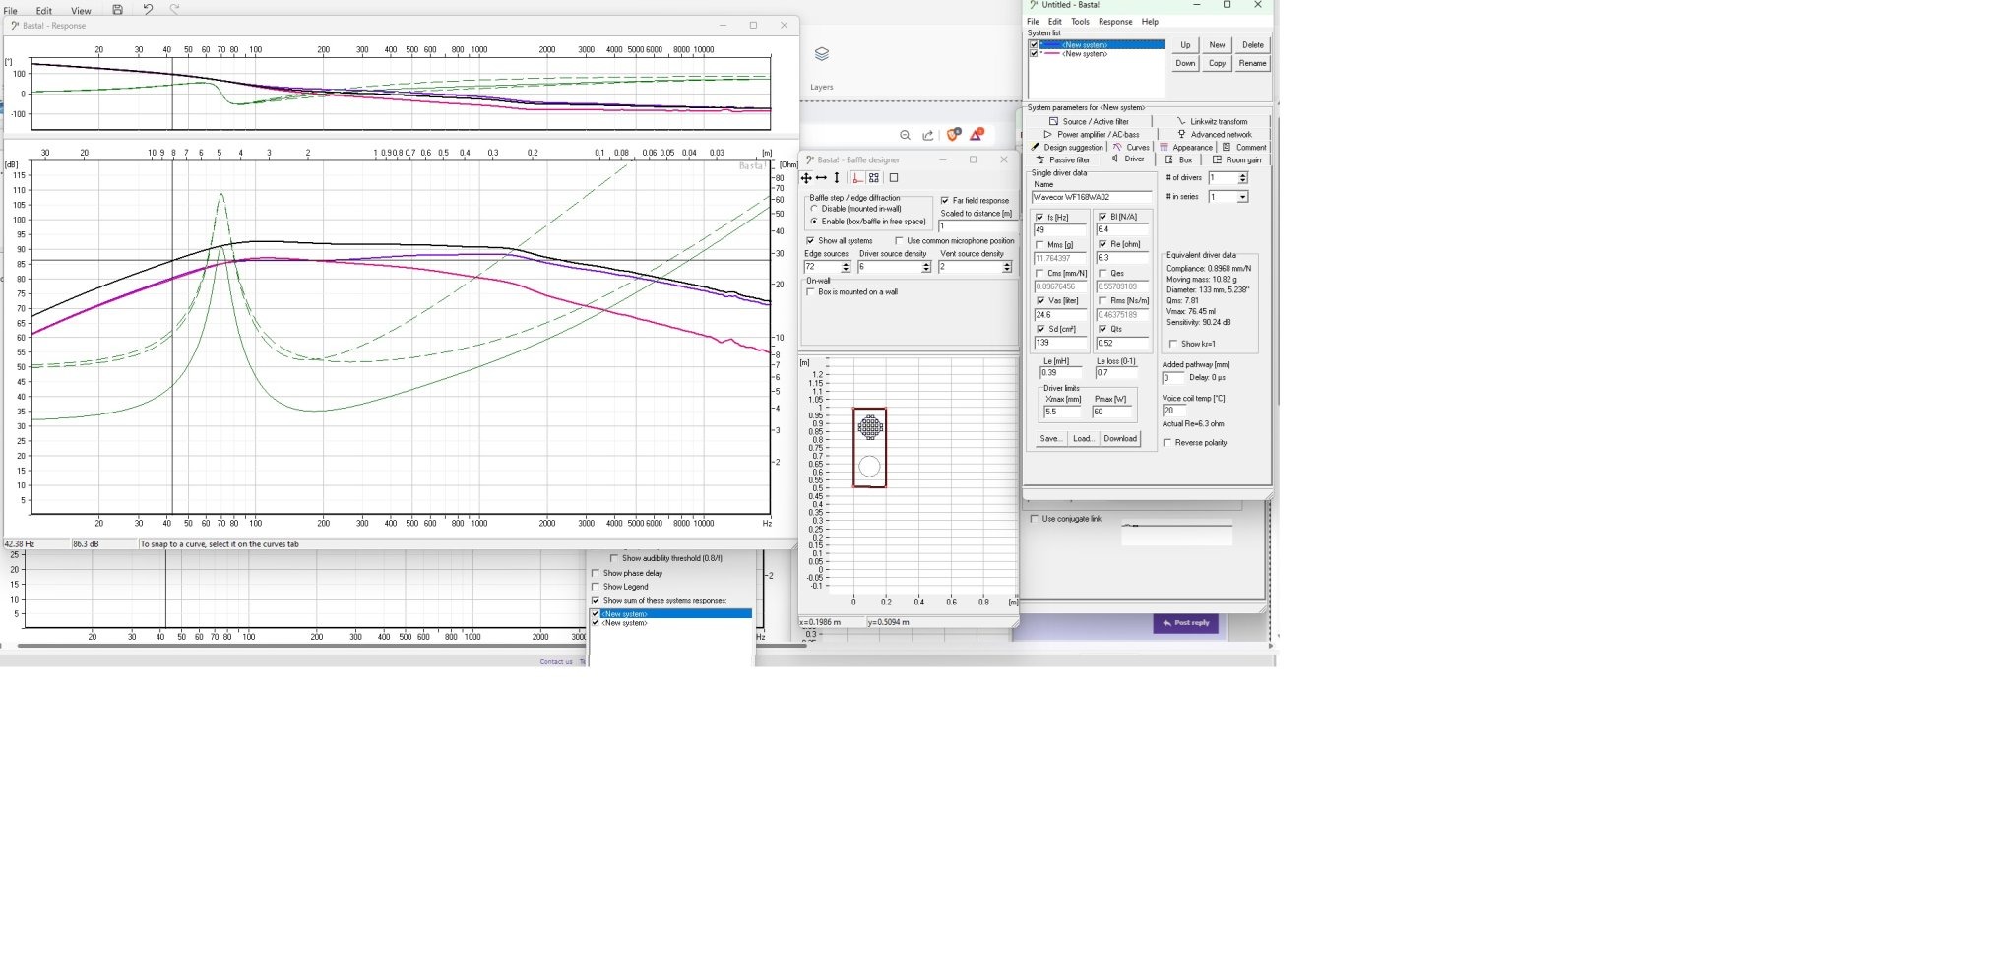
Task: Click the magnifier zoom-out icon
Action: click(905, 135)
